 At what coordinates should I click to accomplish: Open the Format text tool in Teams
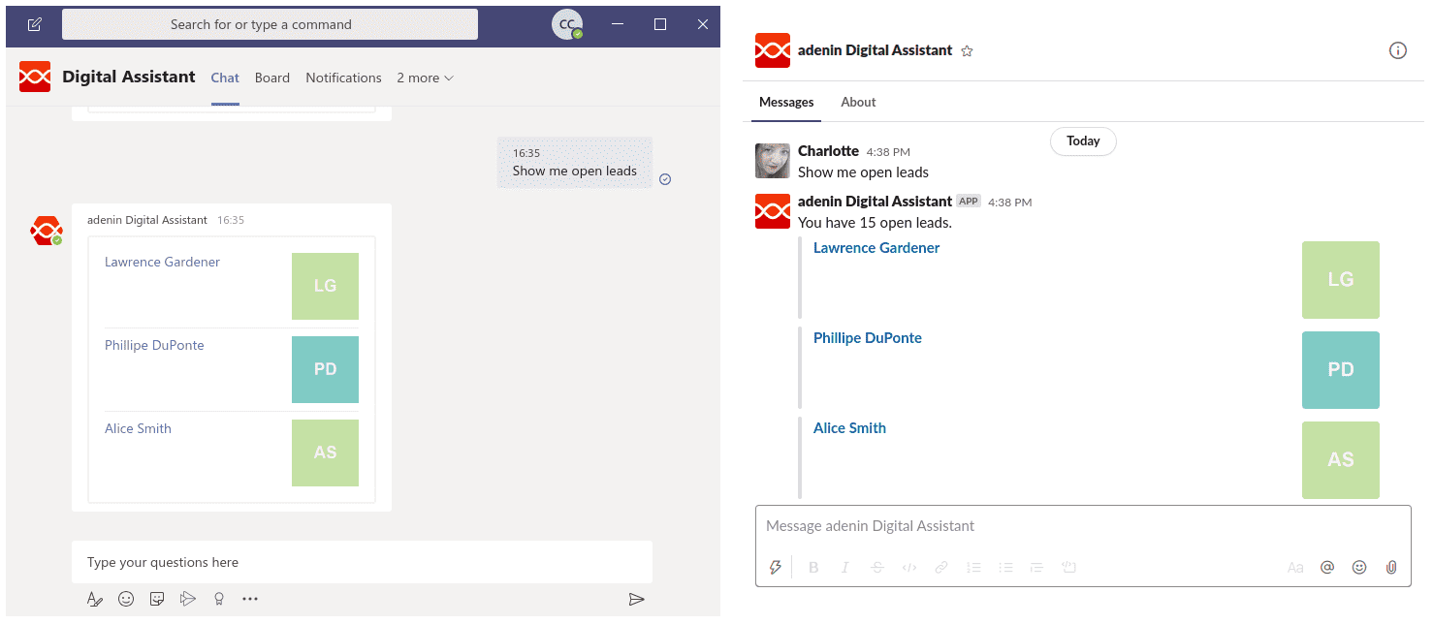click(x=95, y=599)
